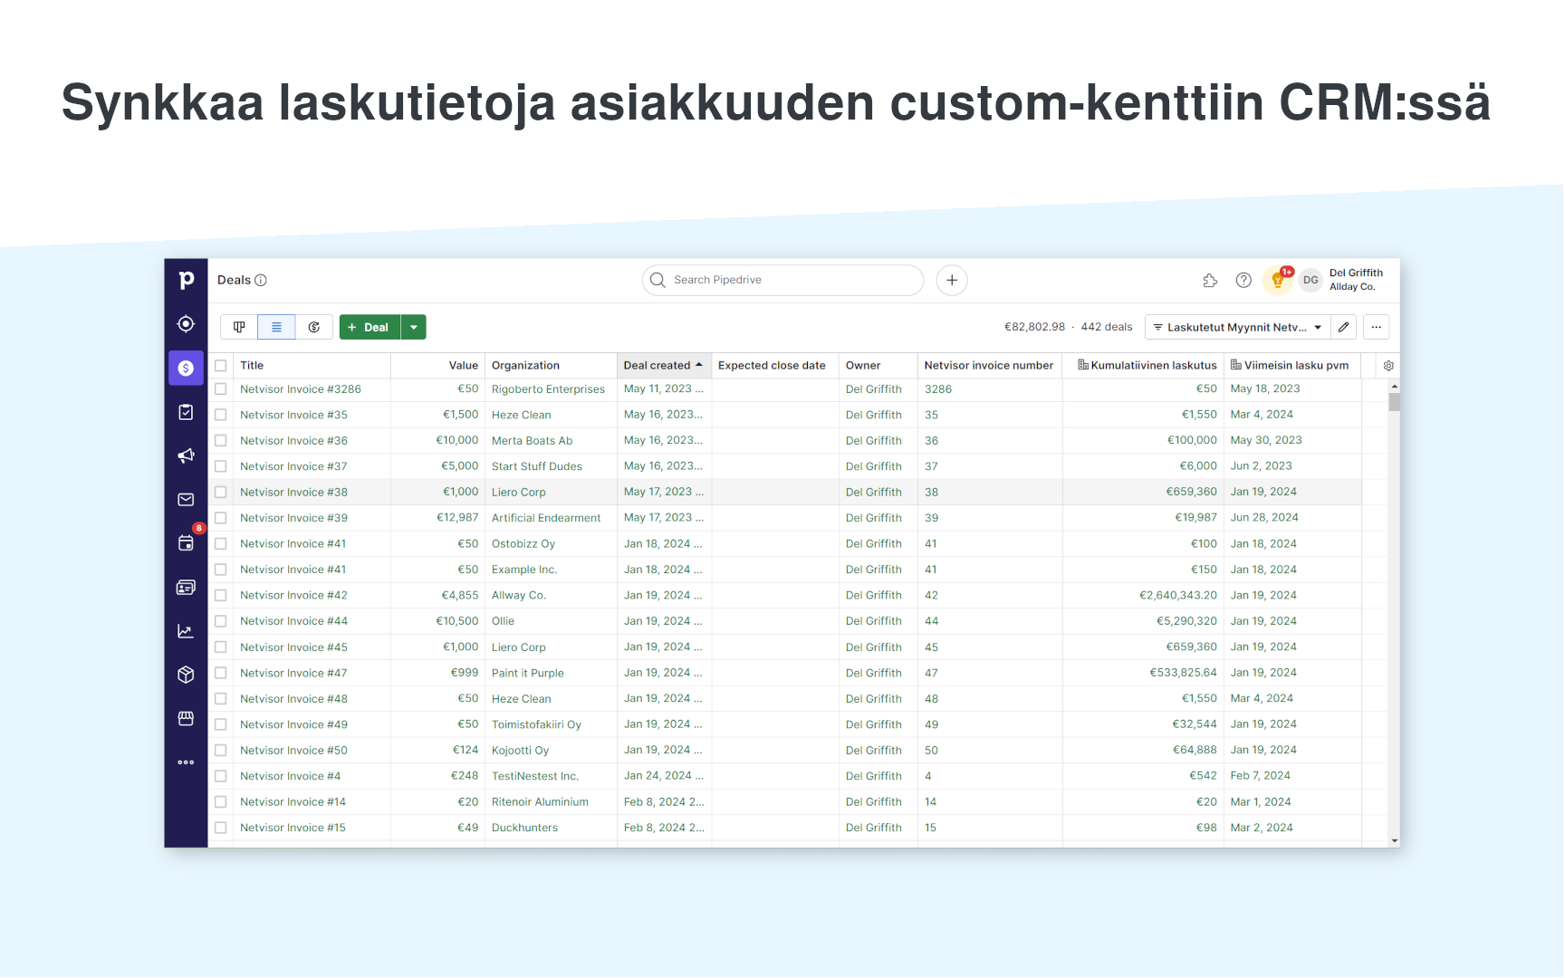Open the three-dots more actions button
This screenshot has height=978, width=1565.
[x=1377, y=327]
